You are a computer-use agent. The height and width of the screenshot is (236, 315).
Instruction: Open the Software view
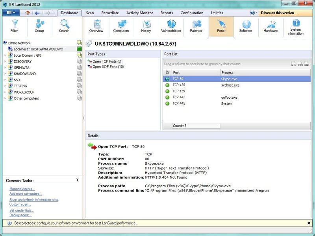click(246, 26)
